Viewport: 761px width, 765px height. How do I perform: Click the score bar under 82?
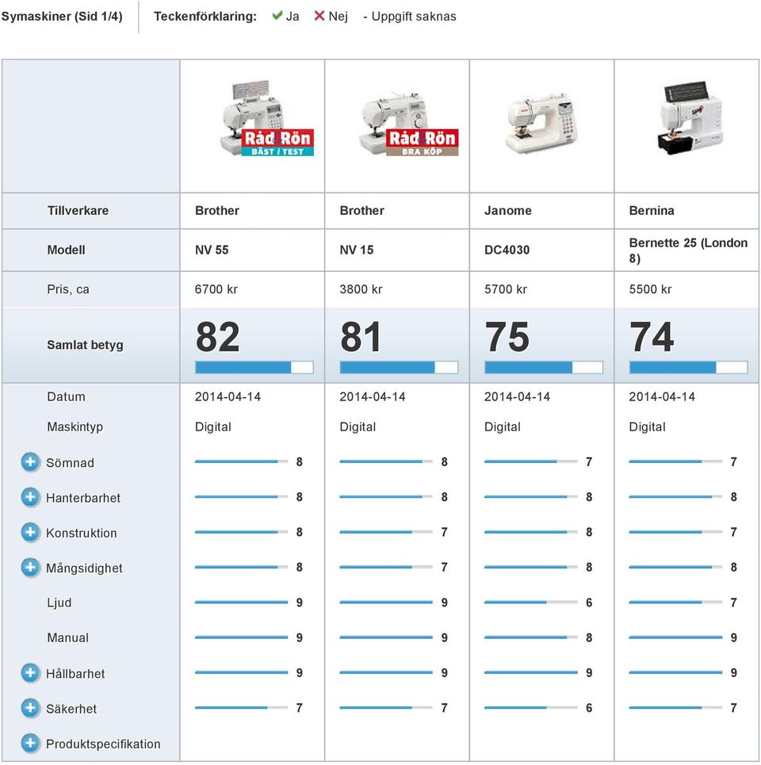(254, 367)
